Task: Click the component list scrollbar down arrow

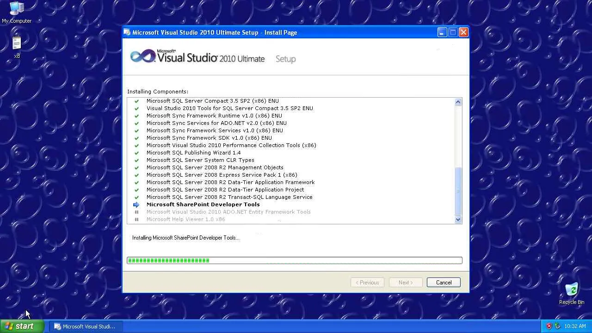Action: pos(458,220)
